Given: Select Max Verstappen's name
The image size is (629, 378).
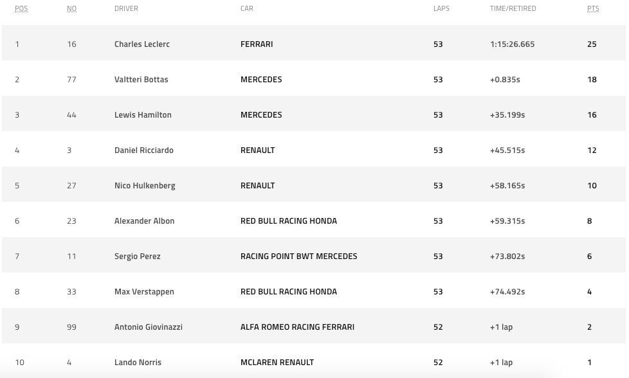Looking at the screenshot, I should [145, 292].
